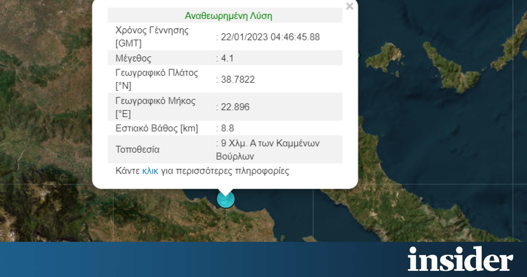
Task: Select the 'Αναθεωρημένη Λύση' header
Action: point(228,16)
